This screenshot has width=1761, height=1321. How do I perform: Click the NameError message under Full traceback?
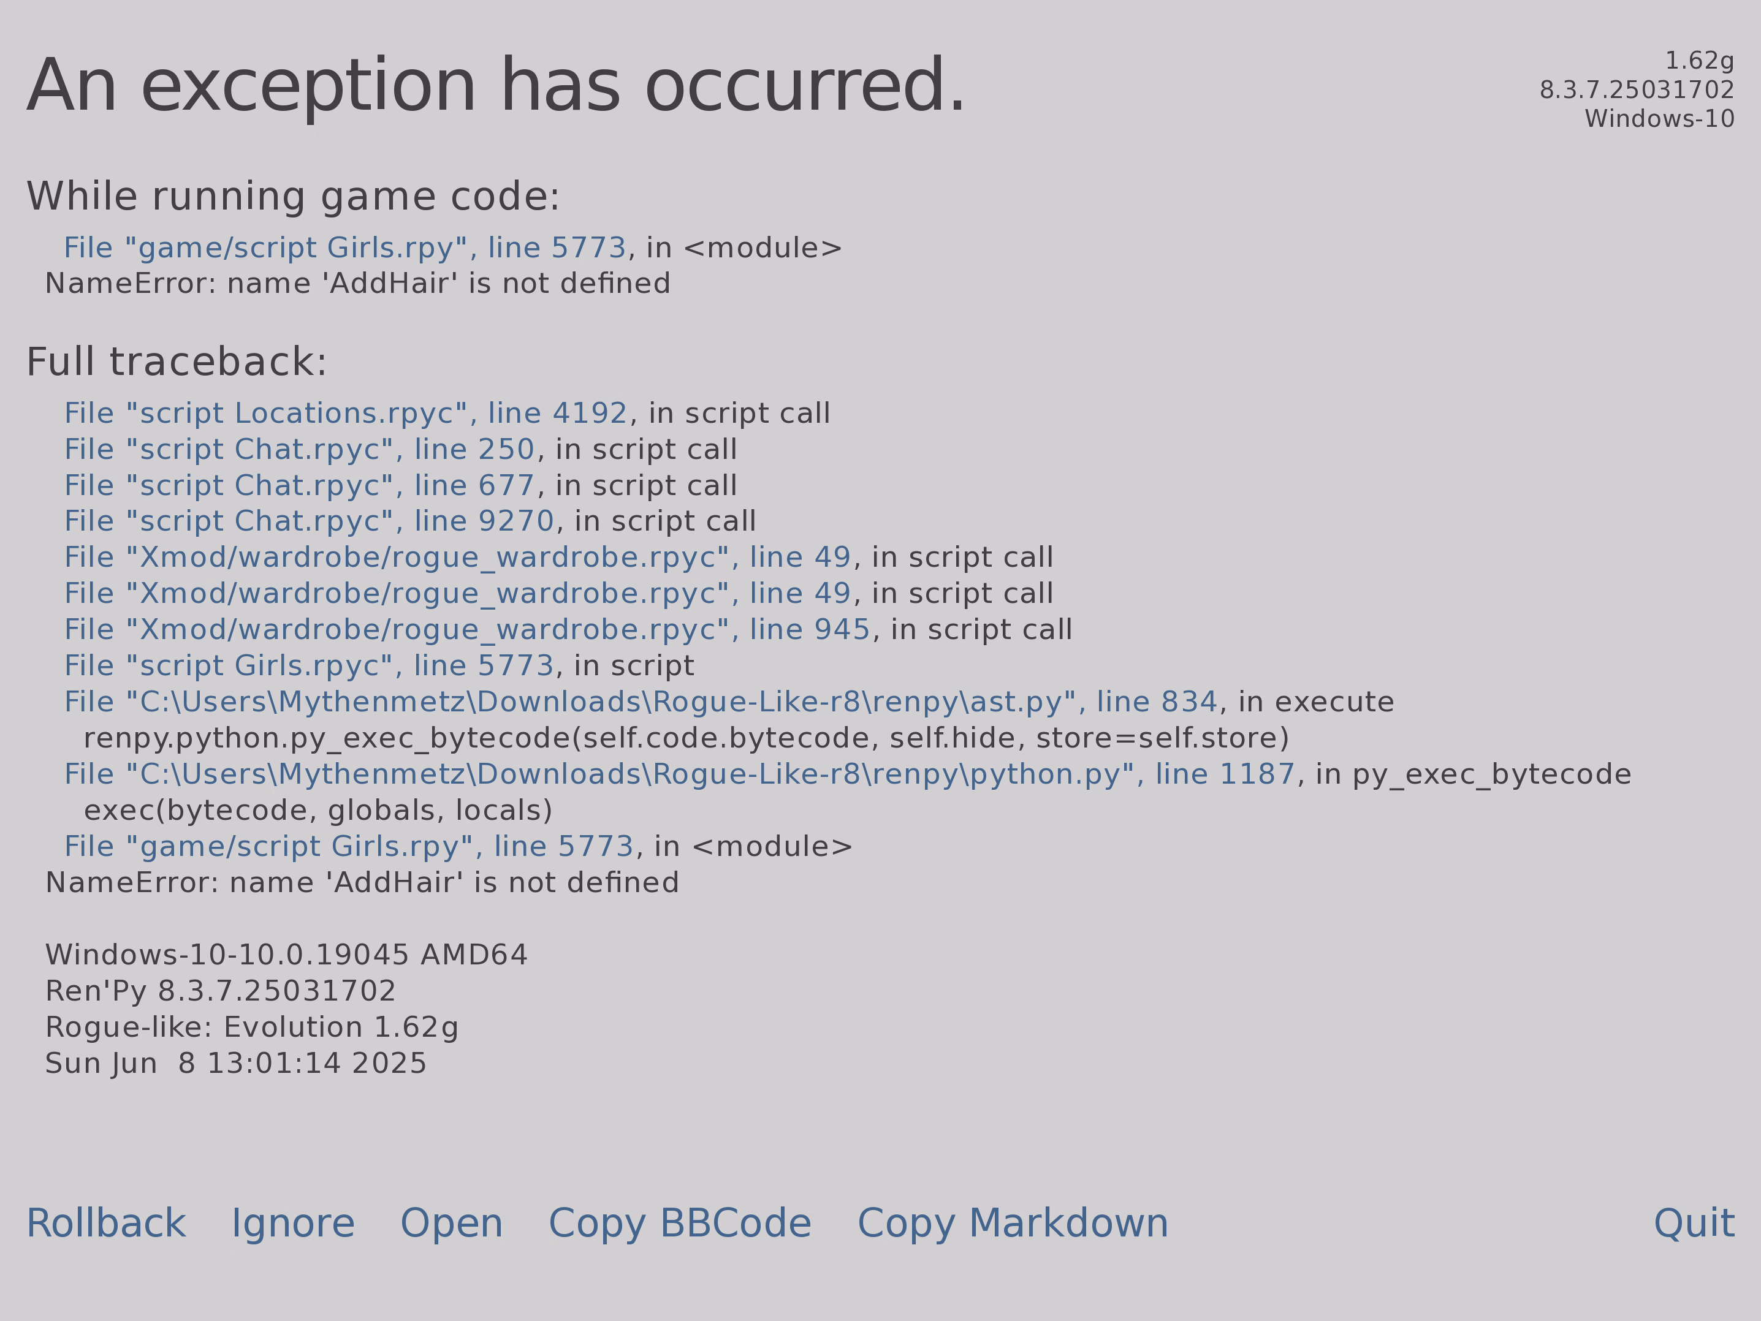point(362,882)
